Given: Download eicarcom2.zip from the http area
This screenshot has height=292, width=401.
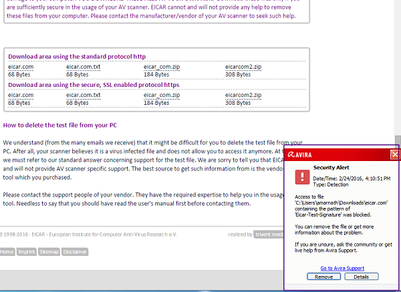Looking at the screenshot, I should [243, 67].
